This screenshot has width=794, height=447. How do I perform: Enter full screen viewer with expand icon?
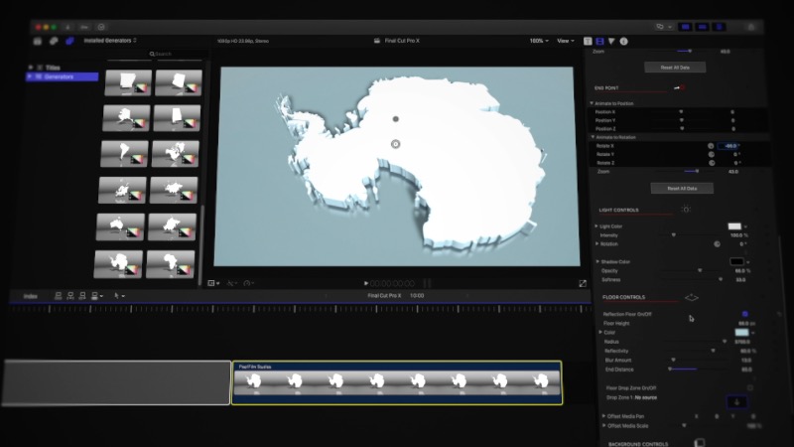click(583, 283)
